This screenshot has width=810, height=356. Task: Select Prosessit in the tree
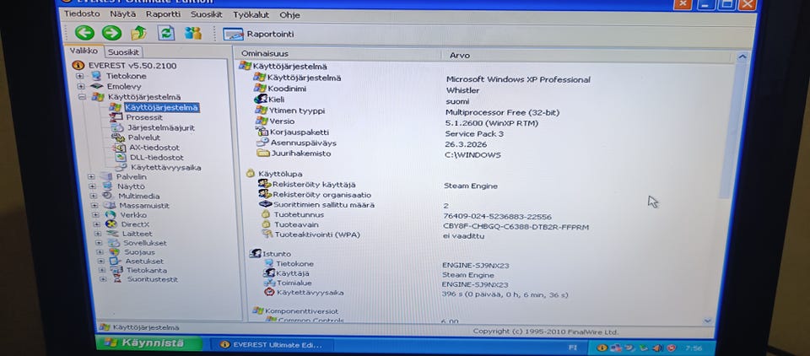coord(144,117)
